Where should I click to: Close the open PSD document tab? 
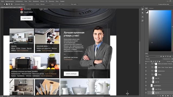tap(24, 7)
